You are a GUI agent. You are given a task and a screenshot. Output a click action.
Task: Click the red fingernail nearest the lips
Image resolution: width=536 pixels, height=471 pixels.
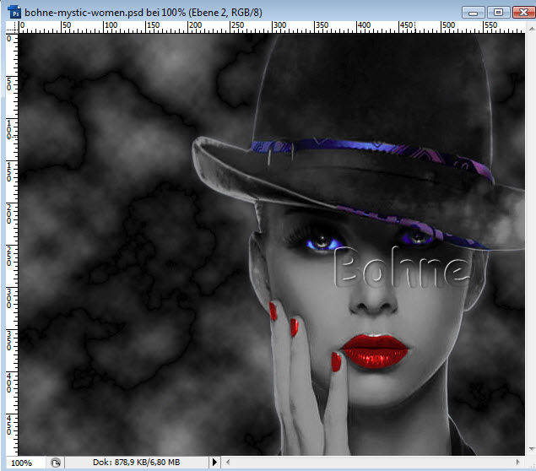(x=335, y=362)
